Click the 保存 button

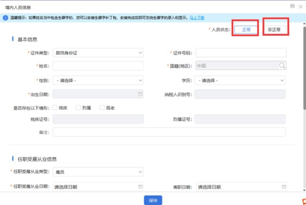(153, 200)
